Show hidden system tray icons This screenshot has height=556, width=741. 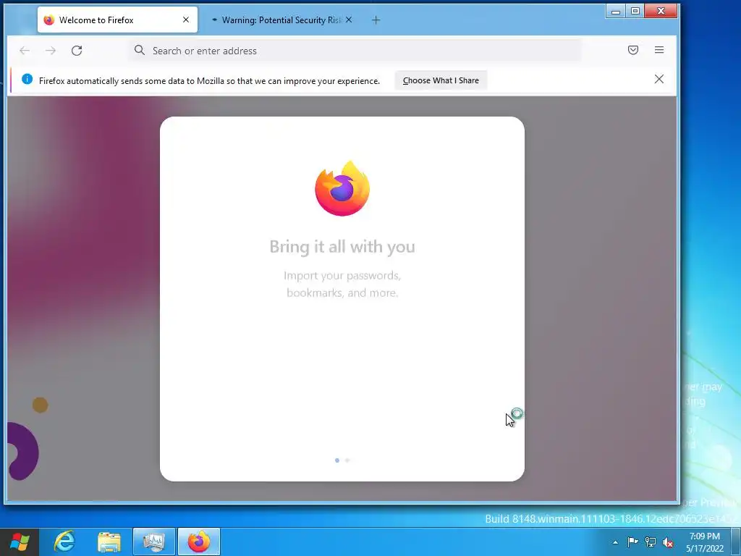pyautogui.click(x=615, y=542)
